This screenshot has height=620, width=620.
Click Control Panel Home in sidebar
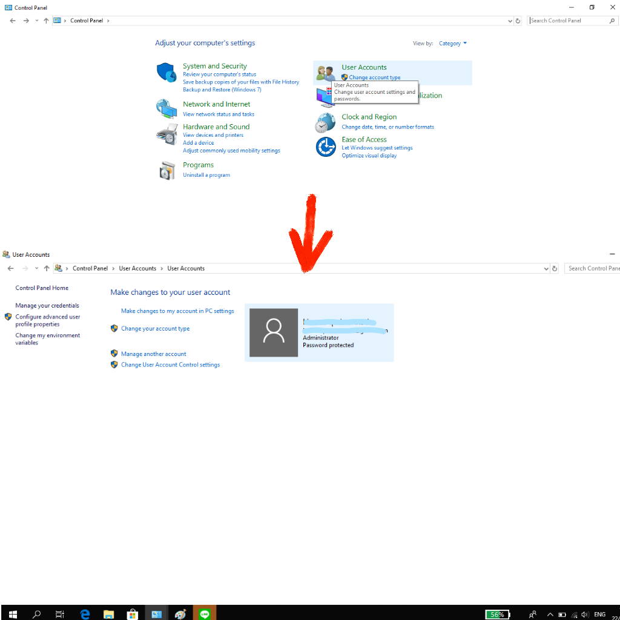tap(42, 288)
